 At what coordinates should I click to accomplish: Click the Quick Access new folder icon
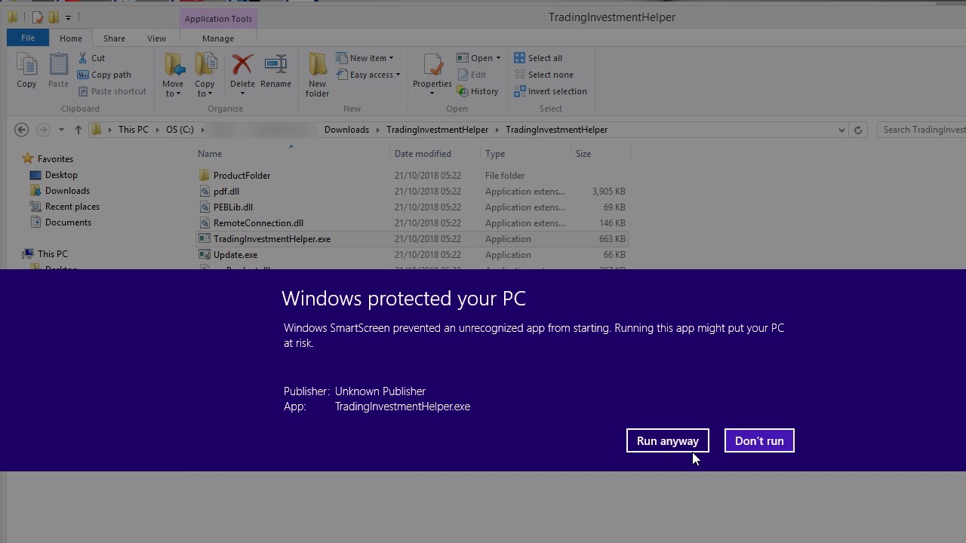pyautogui.click(x=54, y=17)
